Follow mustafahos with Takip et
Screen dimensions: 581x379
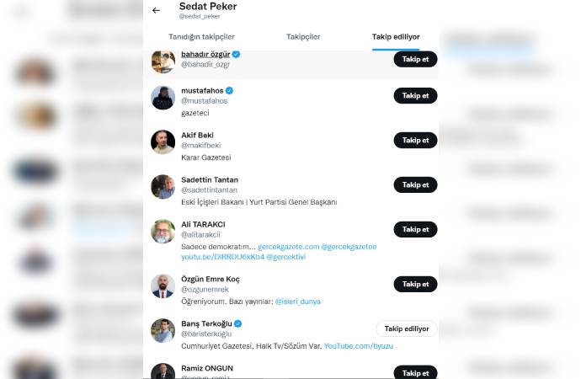415,96
